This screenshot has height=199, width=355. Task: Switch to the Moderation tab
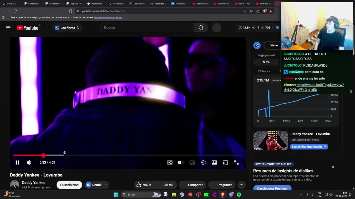[53, 4]
